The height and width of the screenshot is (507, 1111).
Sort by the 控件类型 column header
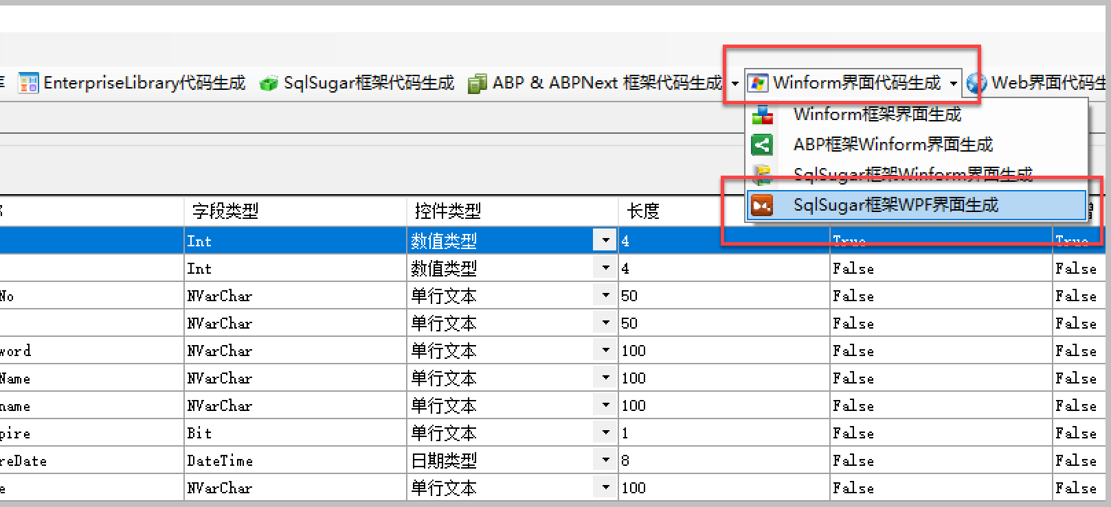click(513, 211)
